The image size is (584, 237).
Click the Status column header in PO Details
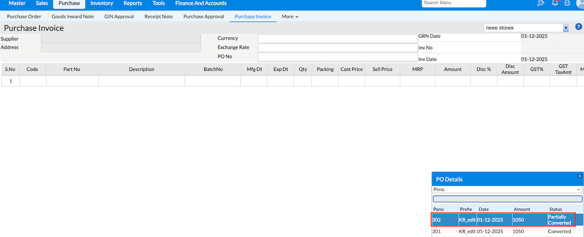556,209
